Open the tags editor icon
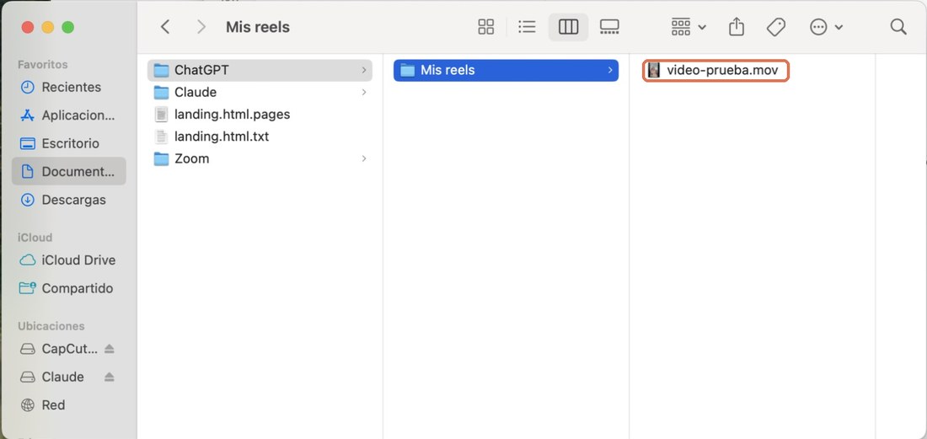 775,27
